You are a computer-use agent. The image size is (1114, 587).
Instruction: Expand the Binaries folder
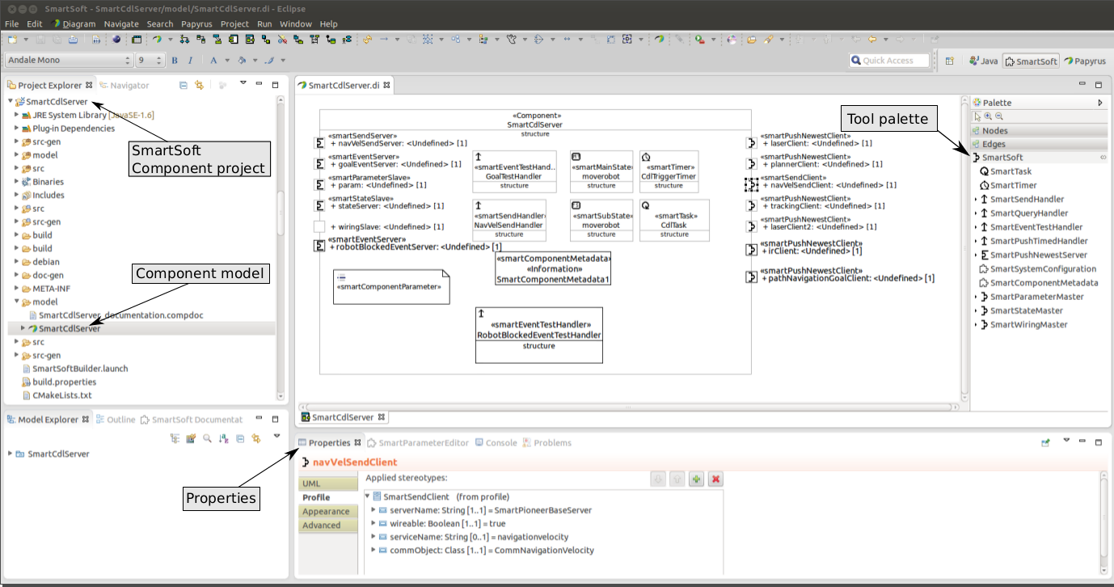pos(16,182)
